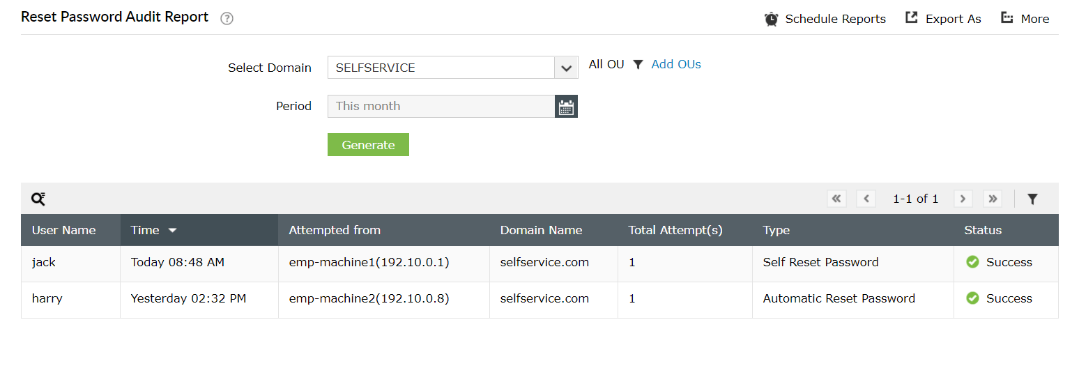Click the Export As icon
This screenshot has width=1079, height=375.
912,18
